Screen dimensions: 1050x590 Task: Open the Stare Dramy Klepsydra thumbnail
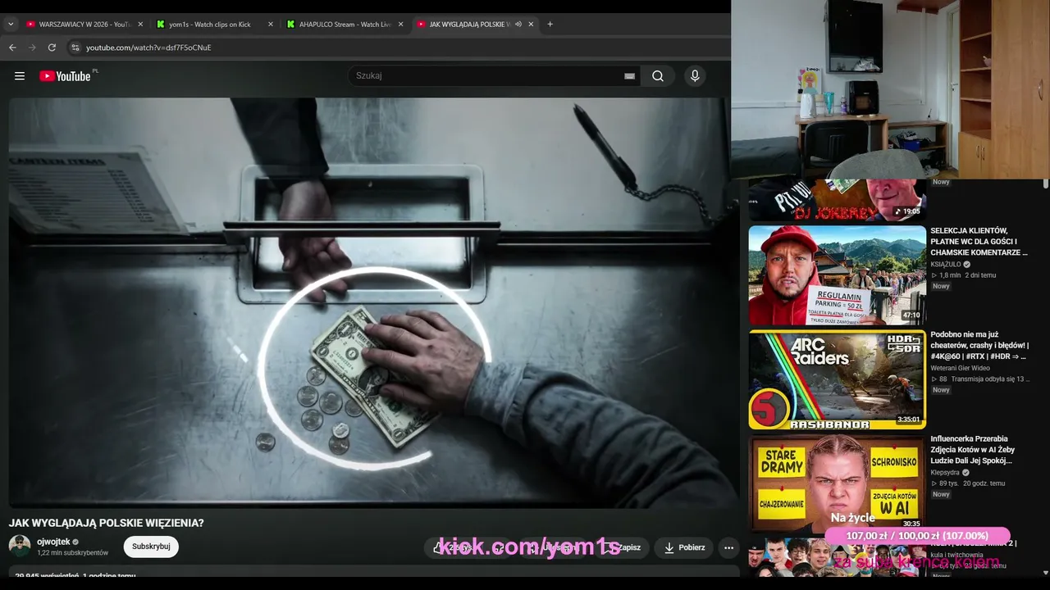pos(837,483)
